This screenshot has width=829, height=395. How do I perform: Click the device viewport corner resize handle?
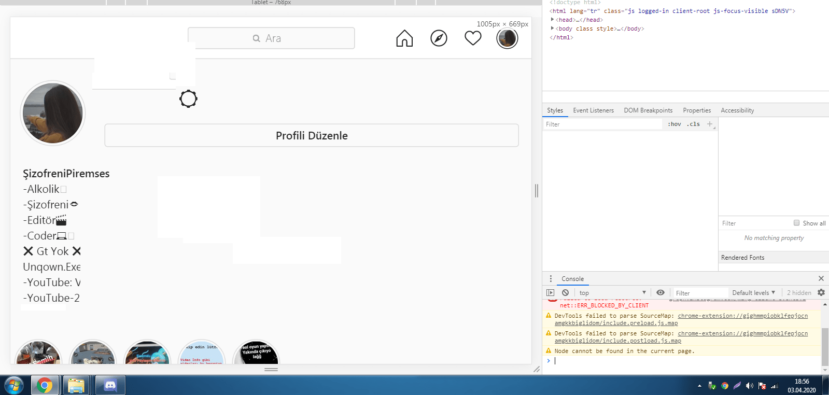[x=537, y=370]
